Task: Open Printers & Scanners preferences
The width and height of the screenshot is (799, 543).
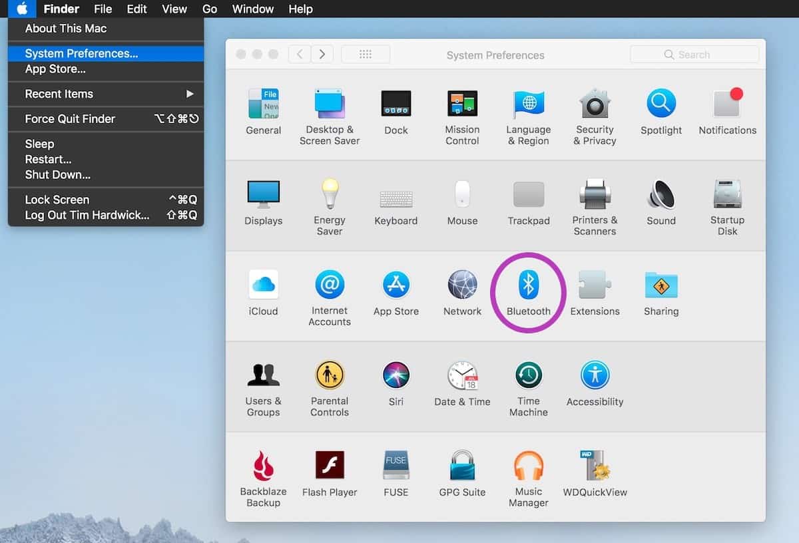Action: (595, 208)
